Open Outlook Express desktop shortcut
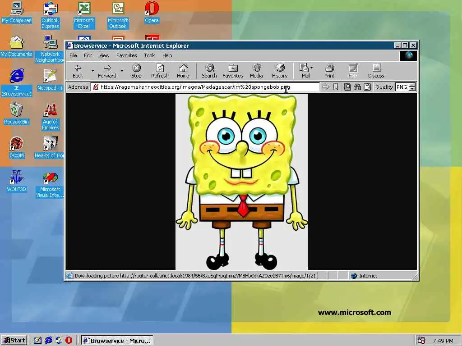462x346 pixels. click(x=50, y=15)
